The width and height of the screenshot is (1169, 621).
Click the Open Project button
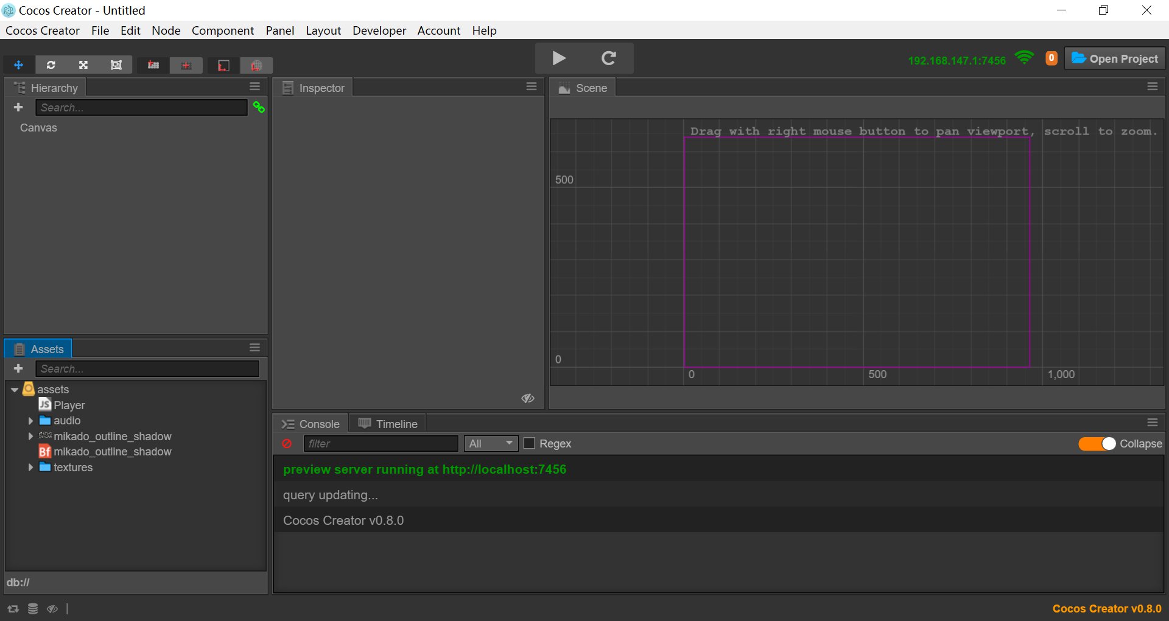pyautogui.click(x=1114, y=58)
